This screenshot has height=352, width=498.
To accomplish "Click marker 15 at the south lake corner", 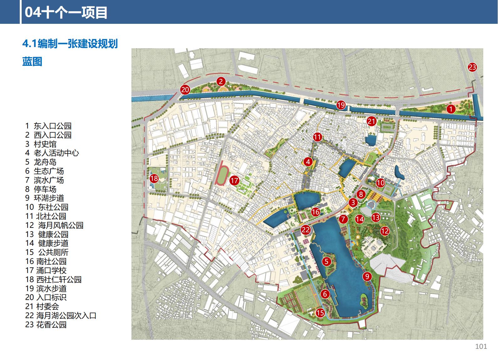I will (x=320, y=313).
